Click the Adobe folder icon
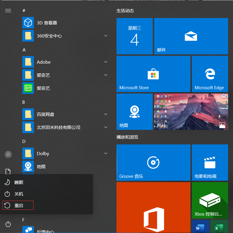The height and width of the screenshot is (233, 233). (x=28, y=62)
